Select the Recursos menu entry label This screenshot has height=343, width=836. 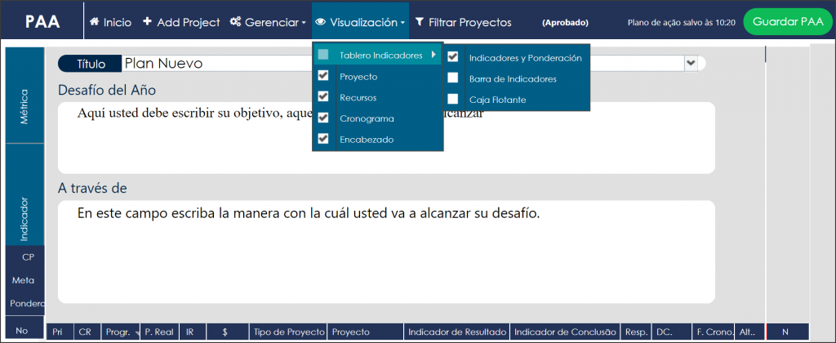click(x=358, y=98)
